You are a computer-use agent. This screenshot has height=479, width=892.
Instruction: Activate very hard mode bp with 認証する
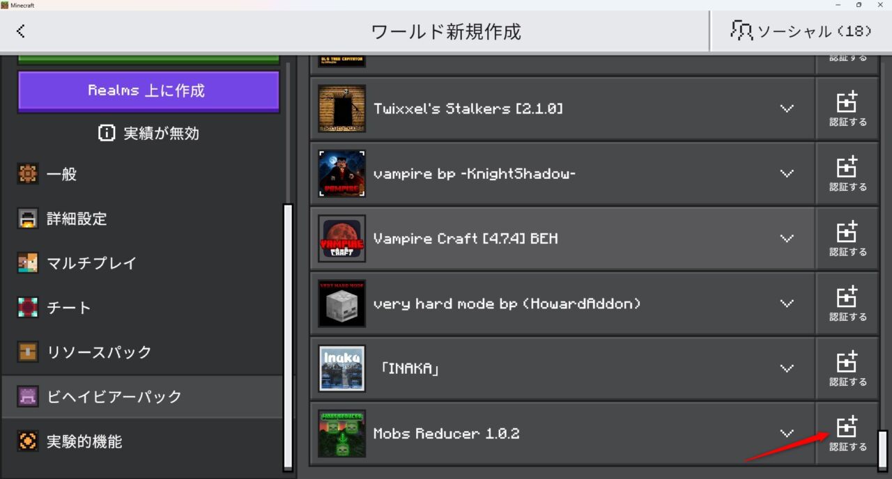pos(847,304)
